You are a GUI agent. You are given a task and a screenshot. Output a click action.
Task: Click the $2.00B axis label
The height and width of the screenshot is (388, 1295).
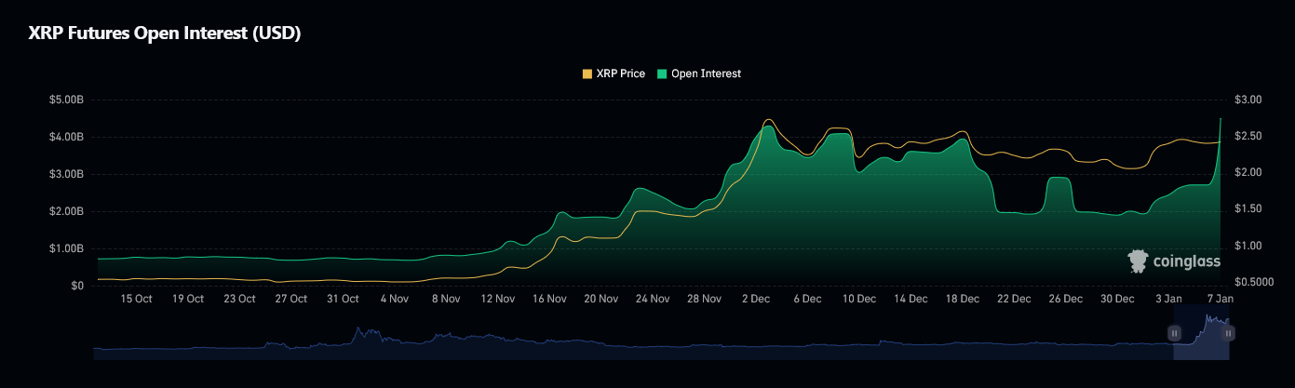pos(67,211)
